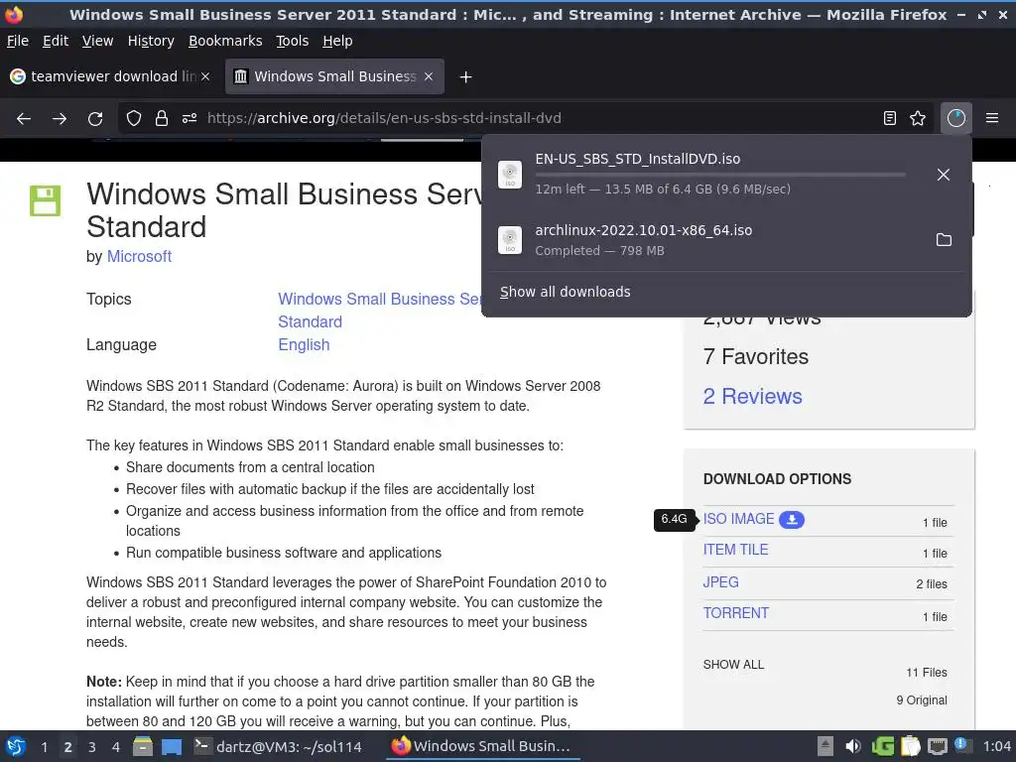
Task: Open the dartz@VM3 terminal taskbar item
Action: click(279, 746)
